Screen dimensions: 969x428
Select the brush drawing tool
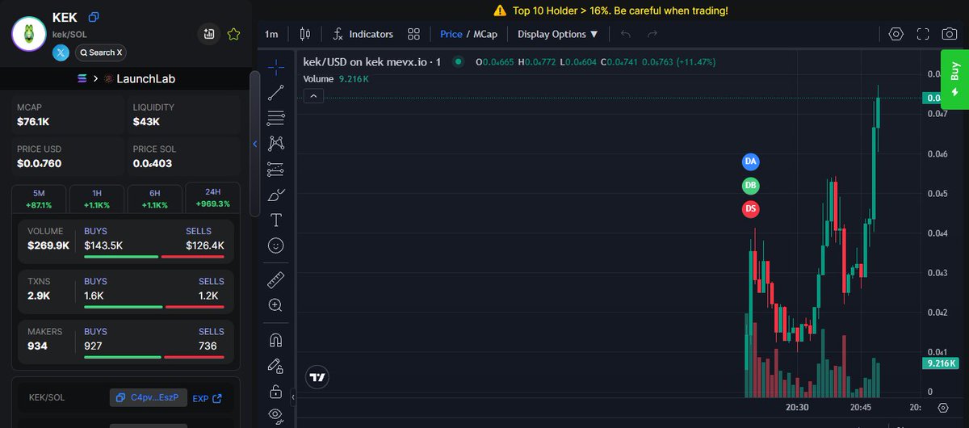[276, 195]
